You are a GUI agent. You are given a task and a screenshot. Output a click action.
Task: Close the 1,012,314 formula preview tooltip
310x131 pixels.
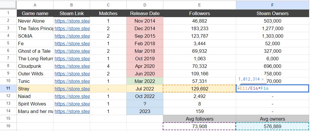click(262, 79)
